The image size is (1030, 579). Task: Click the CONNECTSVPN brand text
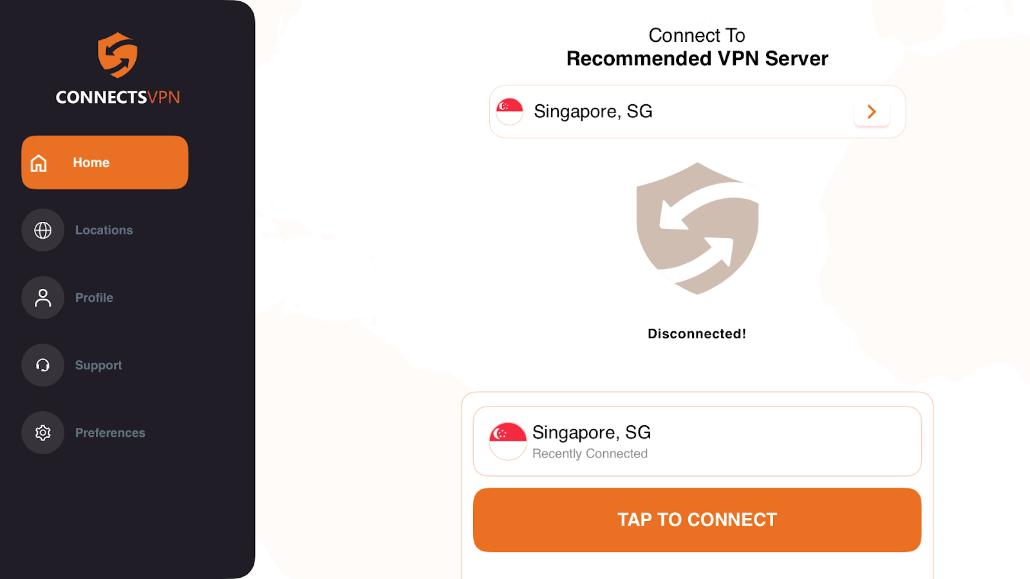(118, 97)
